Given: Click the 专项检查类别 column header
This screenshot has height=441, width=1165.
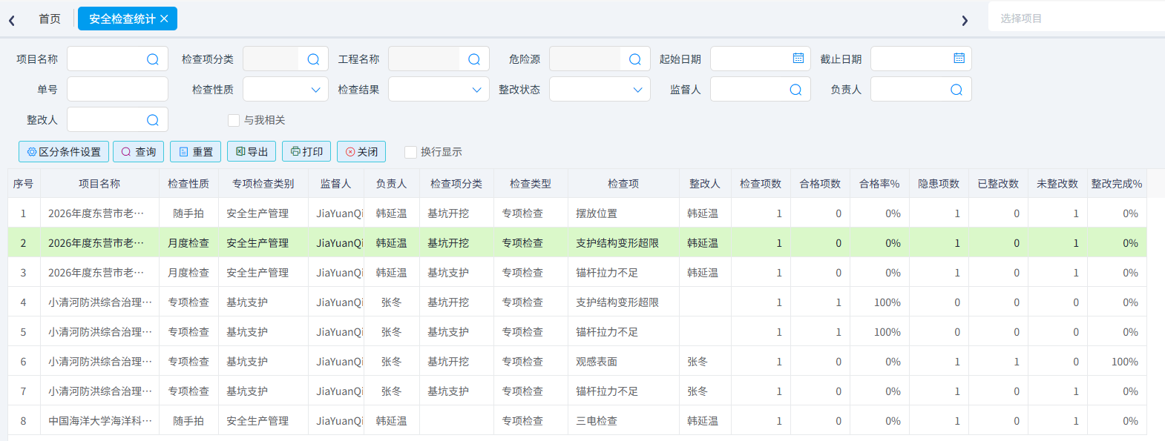Looking at the screenshot, I should [263, 184].
